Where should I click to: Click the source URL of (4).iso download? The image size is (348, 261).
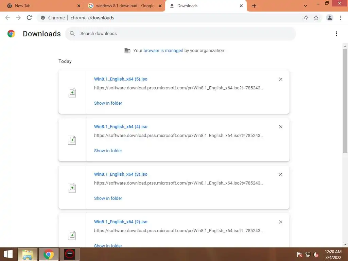[179, 135]
